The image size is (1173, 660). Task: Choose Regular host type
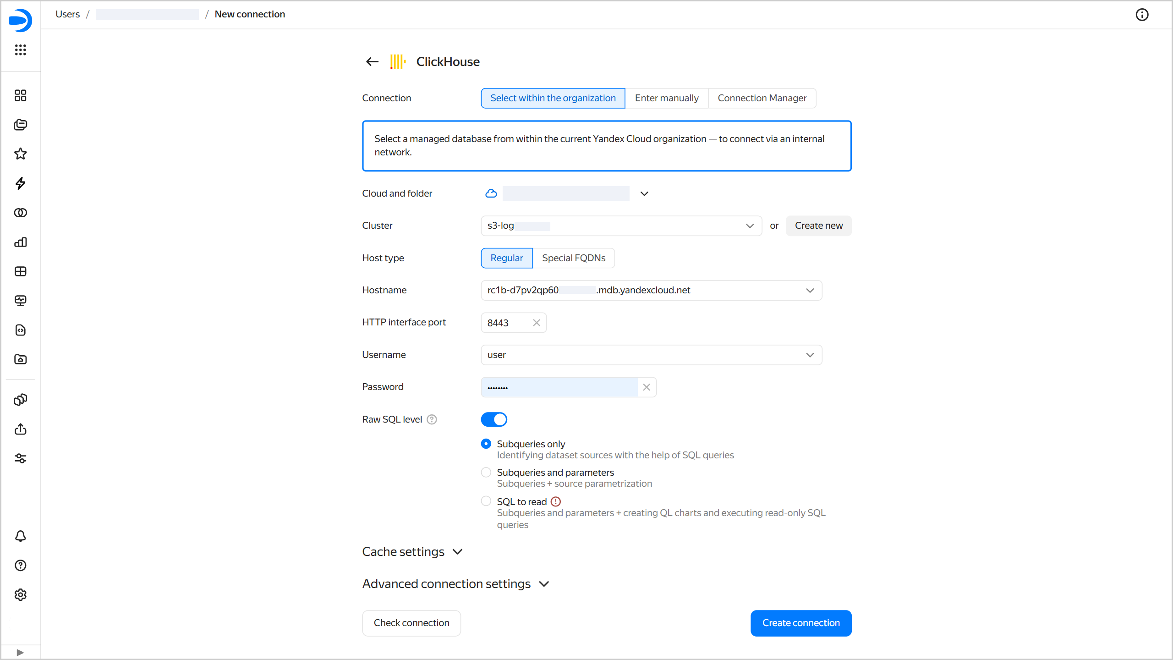pyautogui.click(x=507, y=258)
